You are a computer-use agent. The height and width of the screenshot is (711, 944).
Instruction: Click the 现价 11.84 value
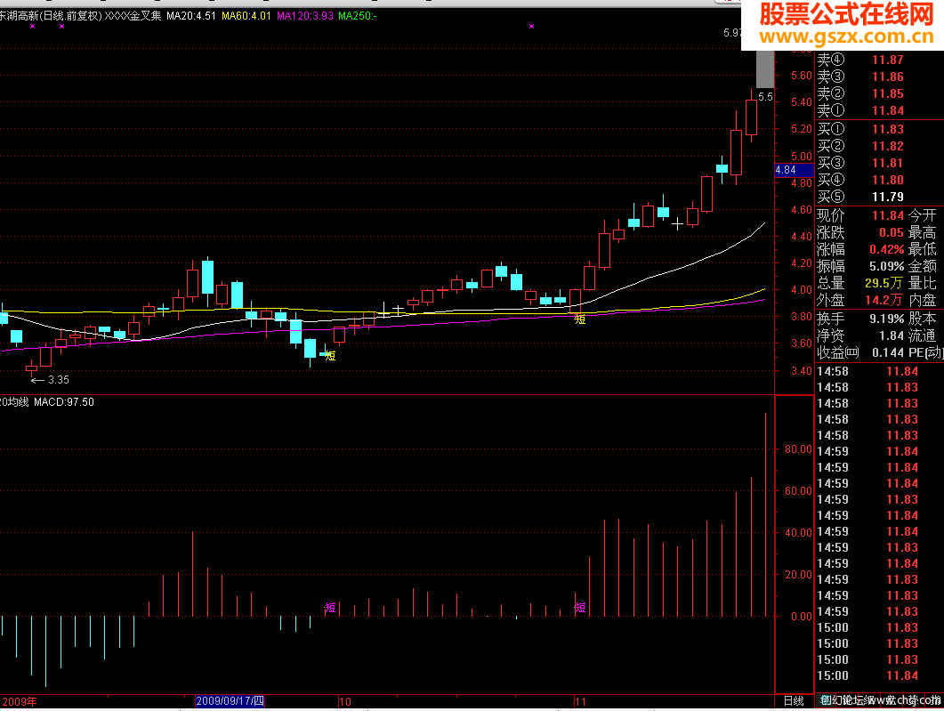click(888, 215)
